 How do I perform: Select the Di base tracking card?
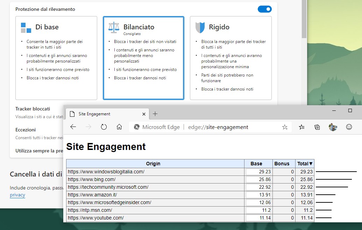pyautogui.click(x=56, y=58)
